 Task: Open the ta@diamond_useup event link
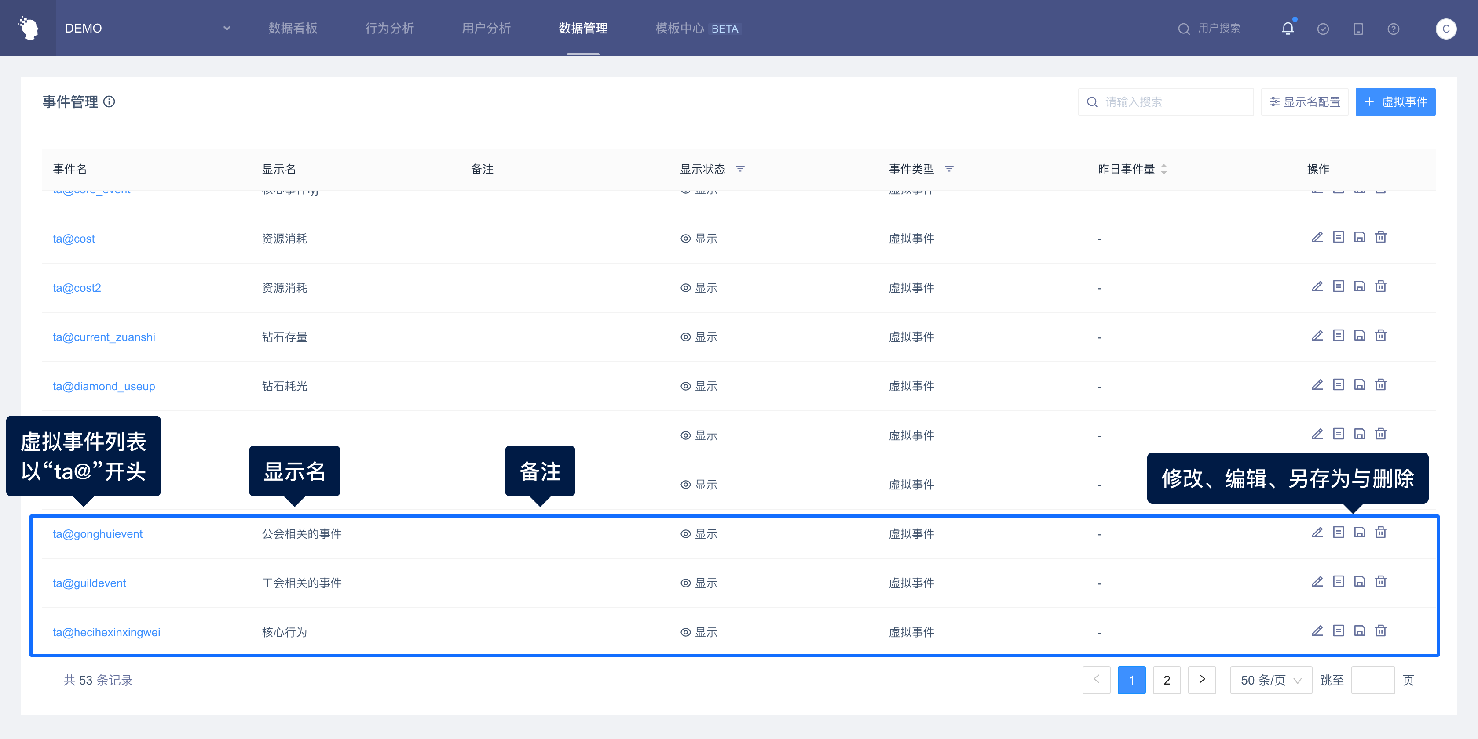click(x=104, y=386)
